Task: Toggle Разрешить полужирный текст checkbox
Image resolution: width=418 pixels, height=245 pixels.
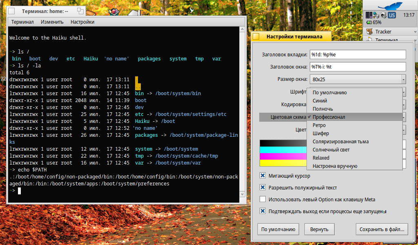Action: pyautogui.click(x=263, y=188)
